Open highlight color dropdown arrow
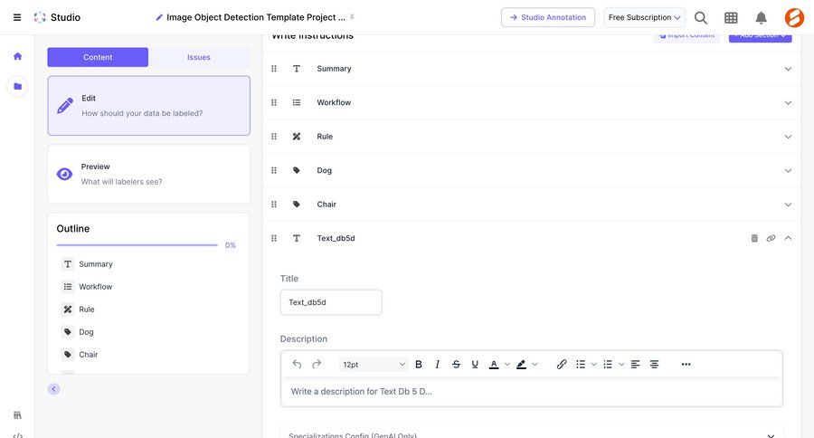 (535, 364)
